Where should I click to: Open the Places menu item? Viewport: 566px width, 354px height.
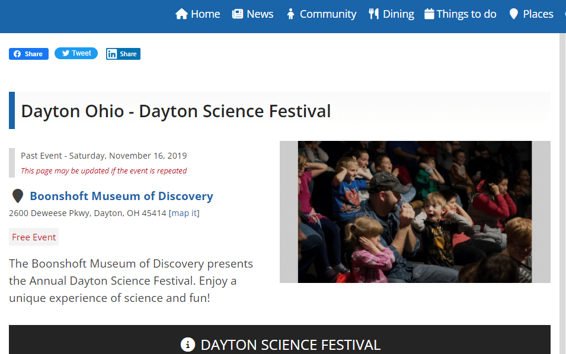pyautogui.click(x=532, y=14)
